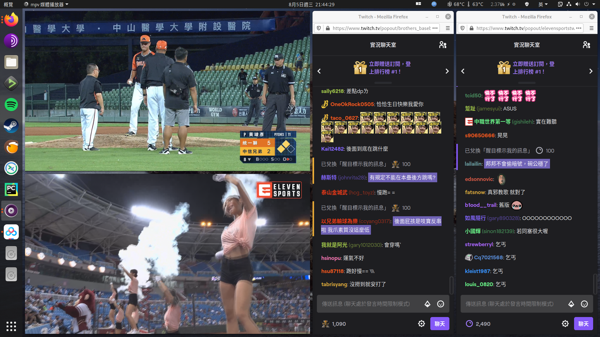Open chat settings gear in elevensports window
The image size is (600, 337).
coord(565,324)
